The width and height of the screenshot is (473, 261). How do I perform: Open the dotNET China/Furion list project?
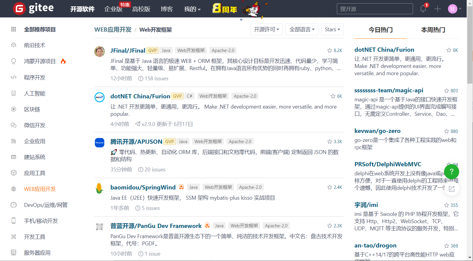pyautogui.click(x=140, y=96)
